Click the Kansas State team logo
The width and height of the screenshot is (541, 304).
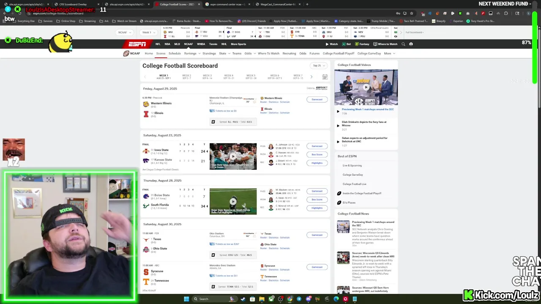[146, 161]
